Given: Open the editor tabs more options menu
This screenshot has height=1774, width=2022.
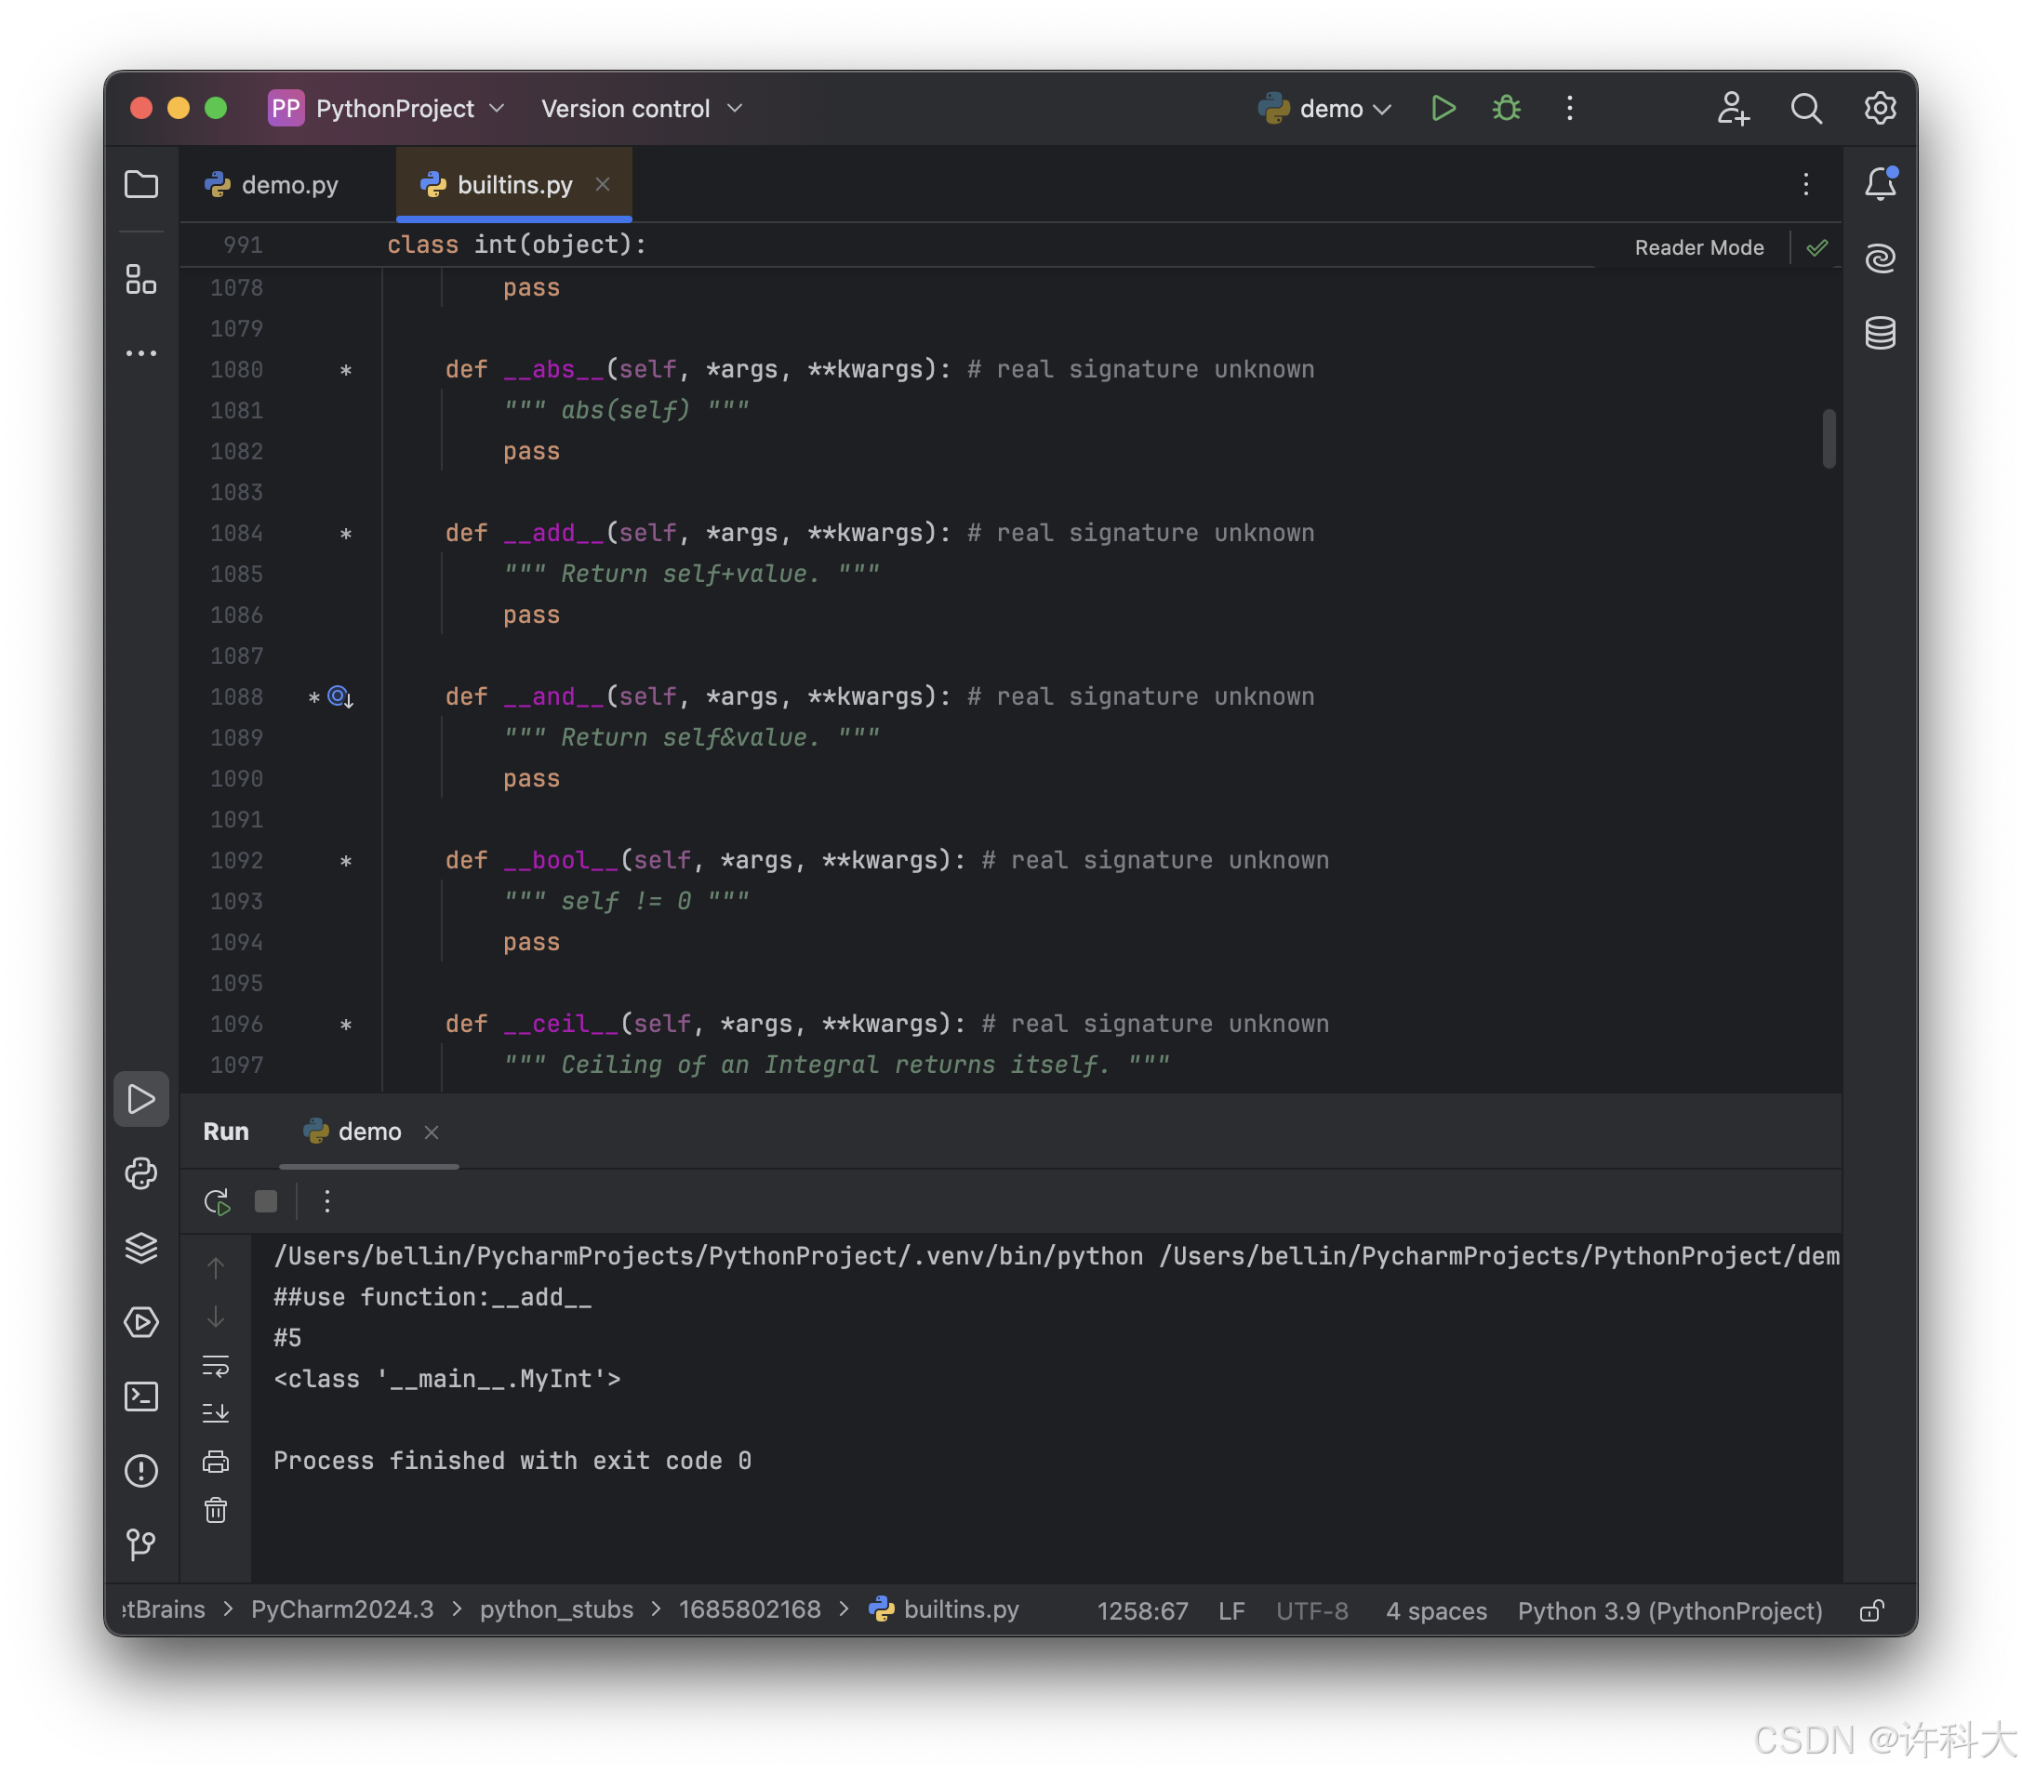Looking at the screenshot, I should 1805,184.
